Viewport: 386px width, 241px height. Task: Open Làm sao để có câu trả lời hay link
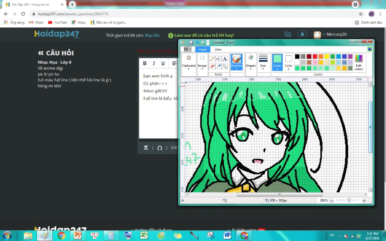(x=201, y=35)
